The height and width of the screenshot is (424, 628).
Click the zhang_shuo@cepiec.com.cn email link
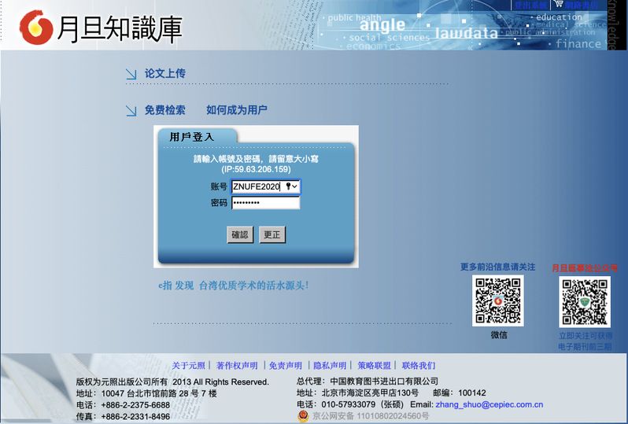[x=489, y=404]
